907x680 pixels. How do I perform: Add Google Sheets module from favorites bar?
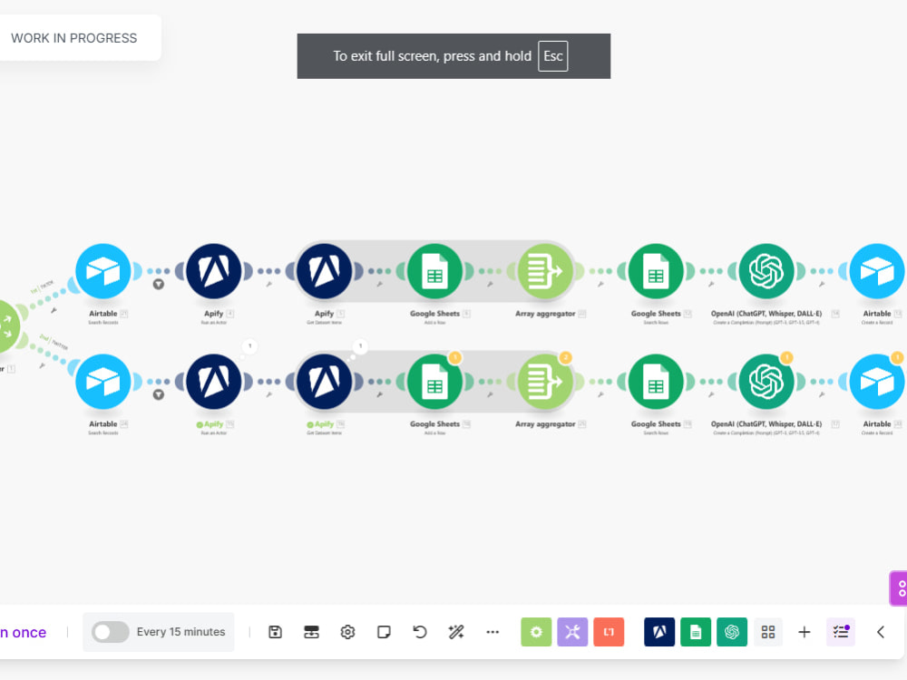coord(696,632)
